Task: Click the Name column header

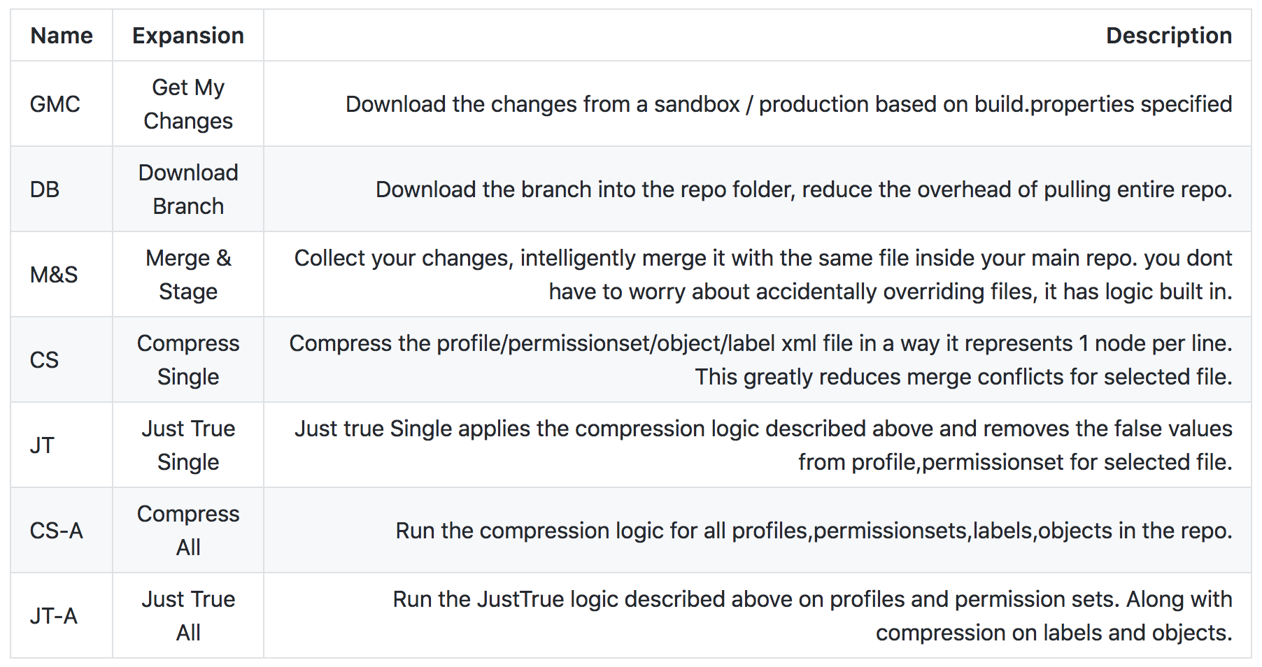Action: 62,36
